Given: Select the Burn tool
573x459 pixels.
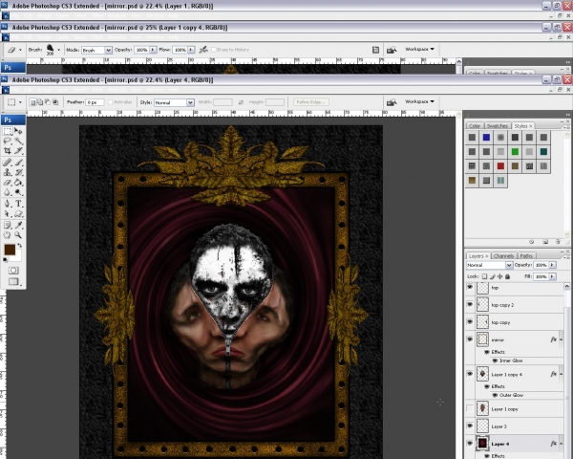Looking at the screenshot, I should pyautogui.click(x=18, y=192).
